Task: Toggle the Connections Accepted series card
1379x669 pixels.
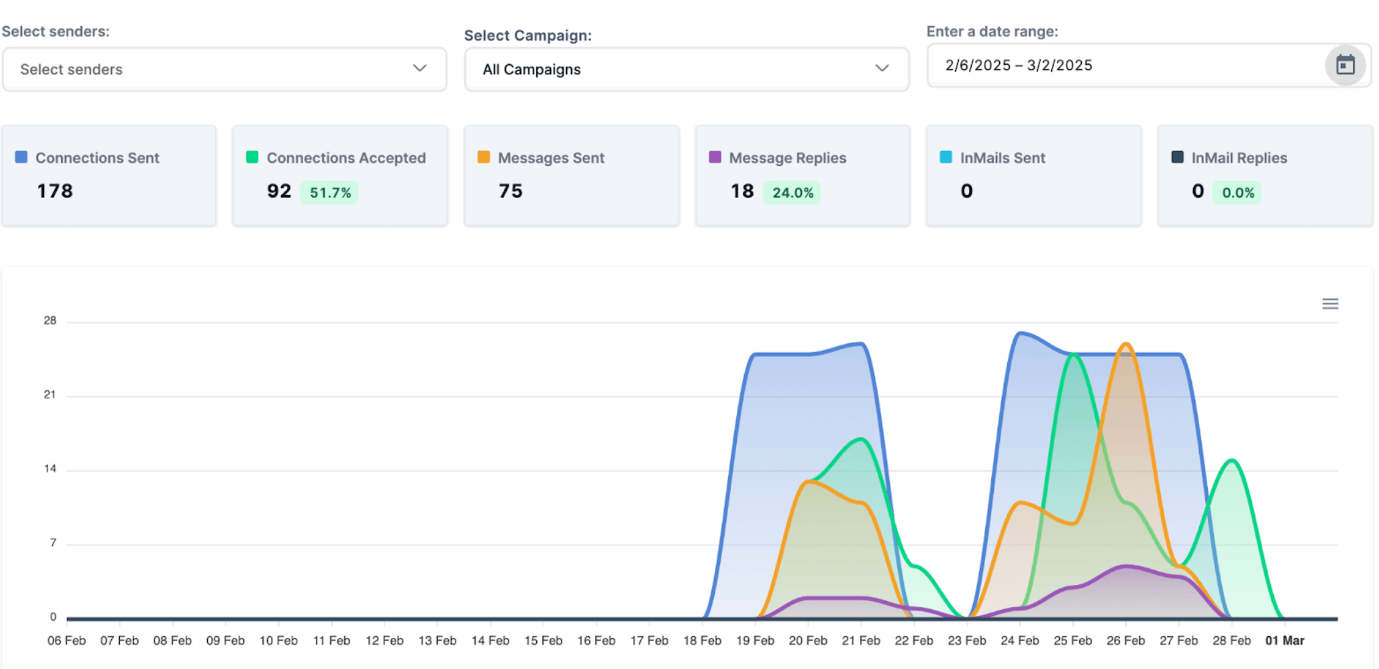Action: (340, 175)
